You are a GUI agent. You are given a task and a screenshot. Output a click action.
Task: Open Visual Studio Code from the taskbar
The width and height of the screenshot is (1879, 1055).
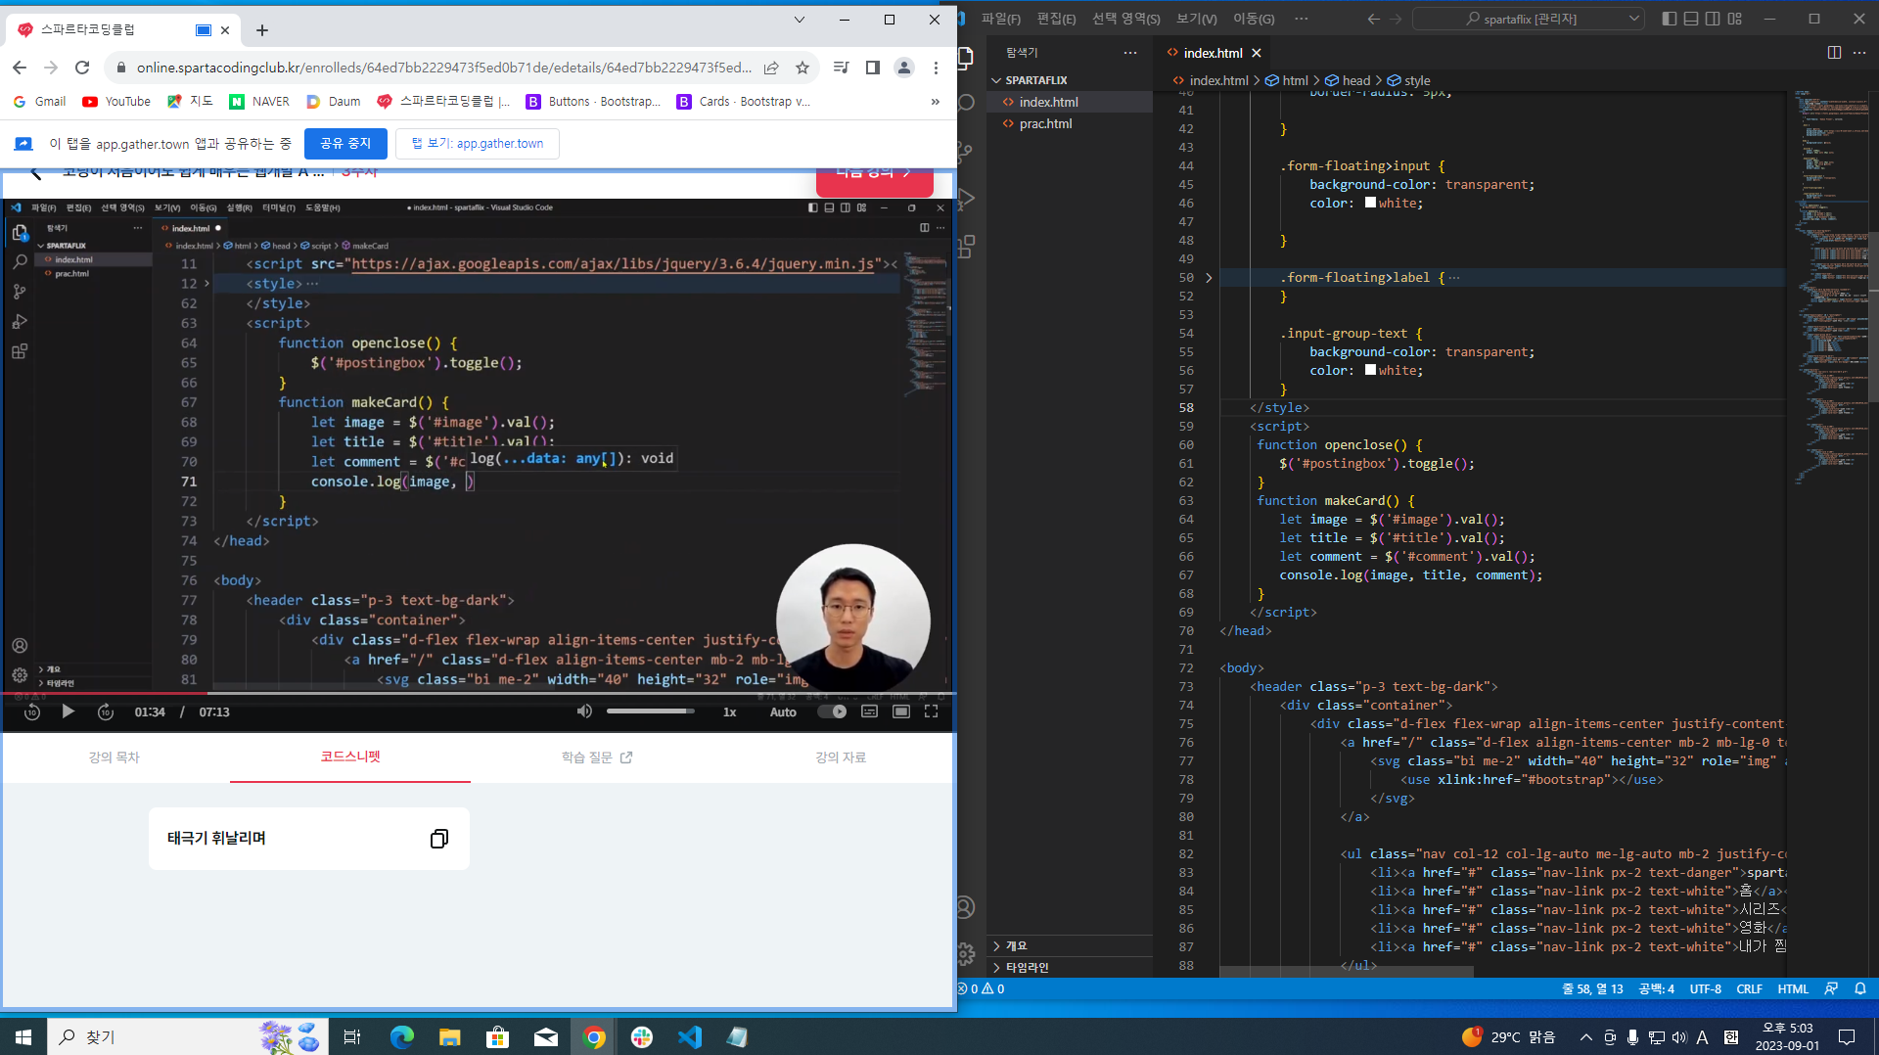point(690,1036)
